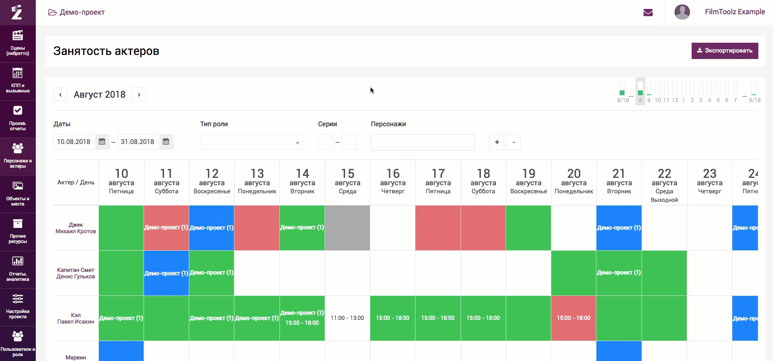Go to next month with right chevron
This screenshot has height=361, width=773.
pos(139,94)
